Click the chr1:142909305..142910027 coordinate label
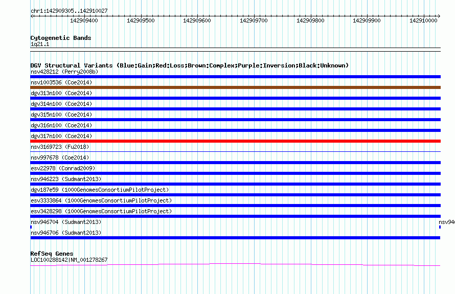Screen dimensions: 455x294 69,11
